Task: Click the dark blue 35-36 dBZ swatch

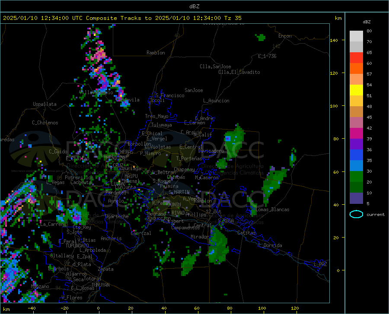Action: click(x=356, y=155)
